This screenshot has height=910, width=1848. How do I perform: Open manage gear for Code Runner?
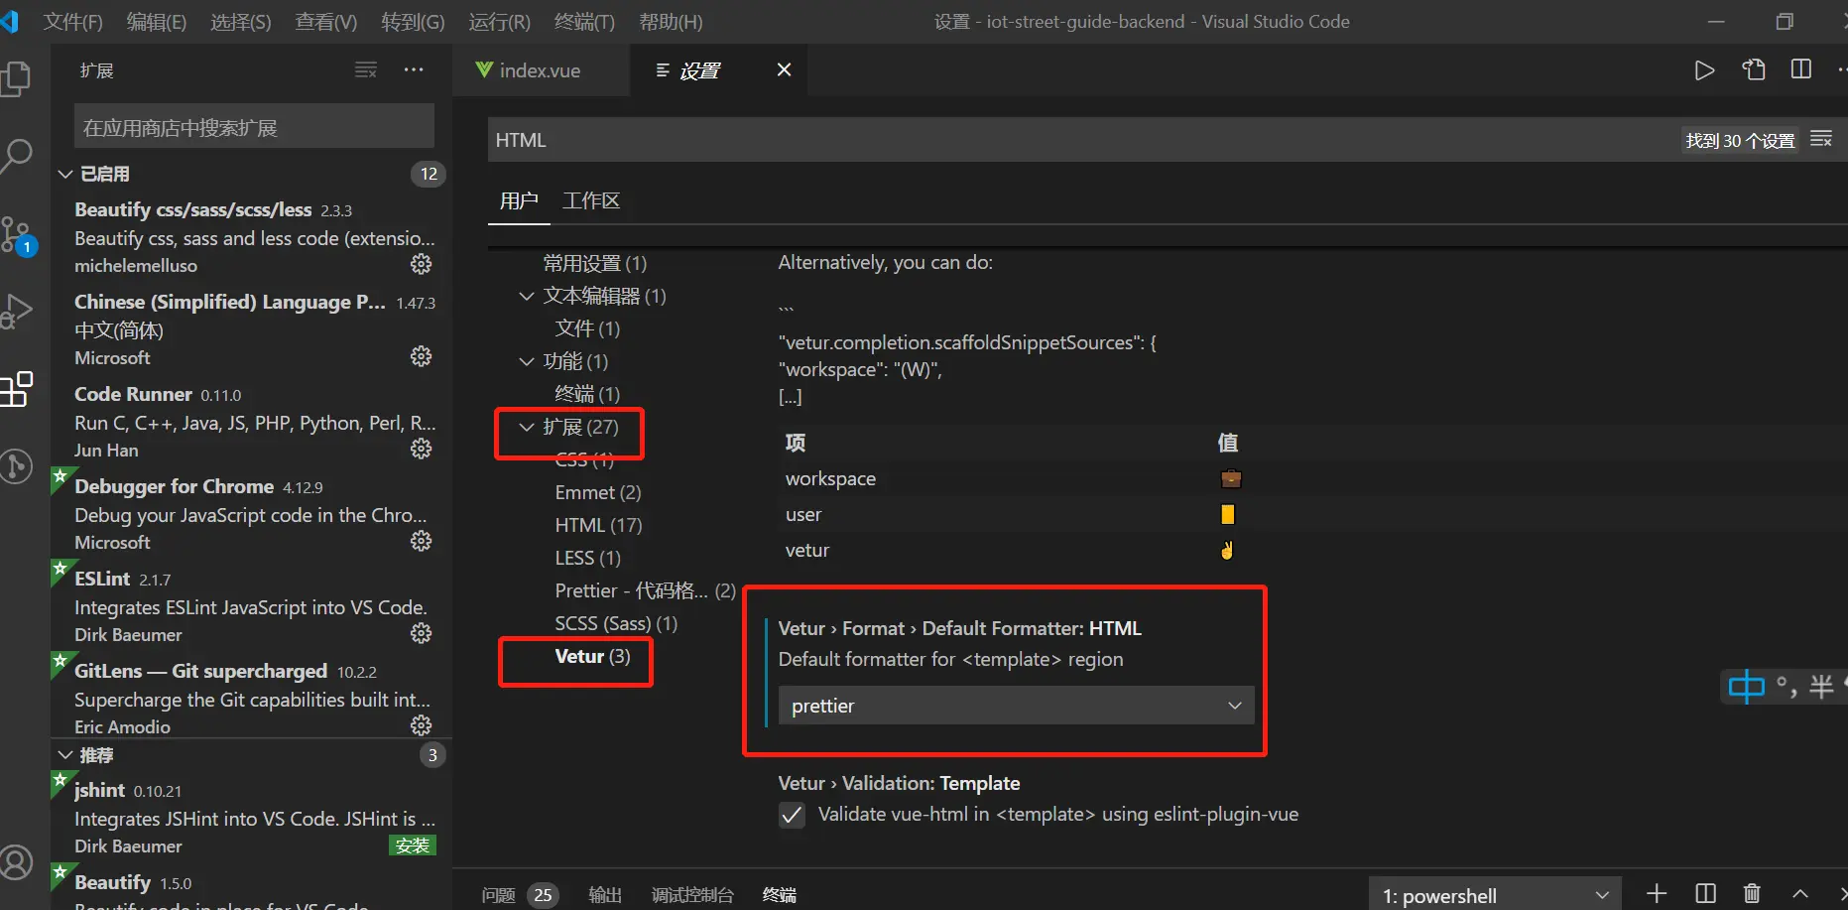pos(422,449)
